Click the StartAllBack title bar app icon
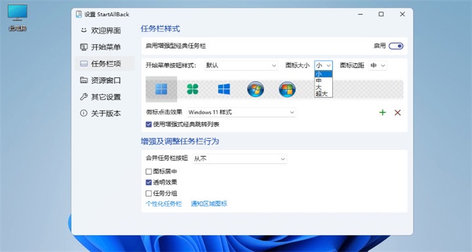 (x=79, y=14)
